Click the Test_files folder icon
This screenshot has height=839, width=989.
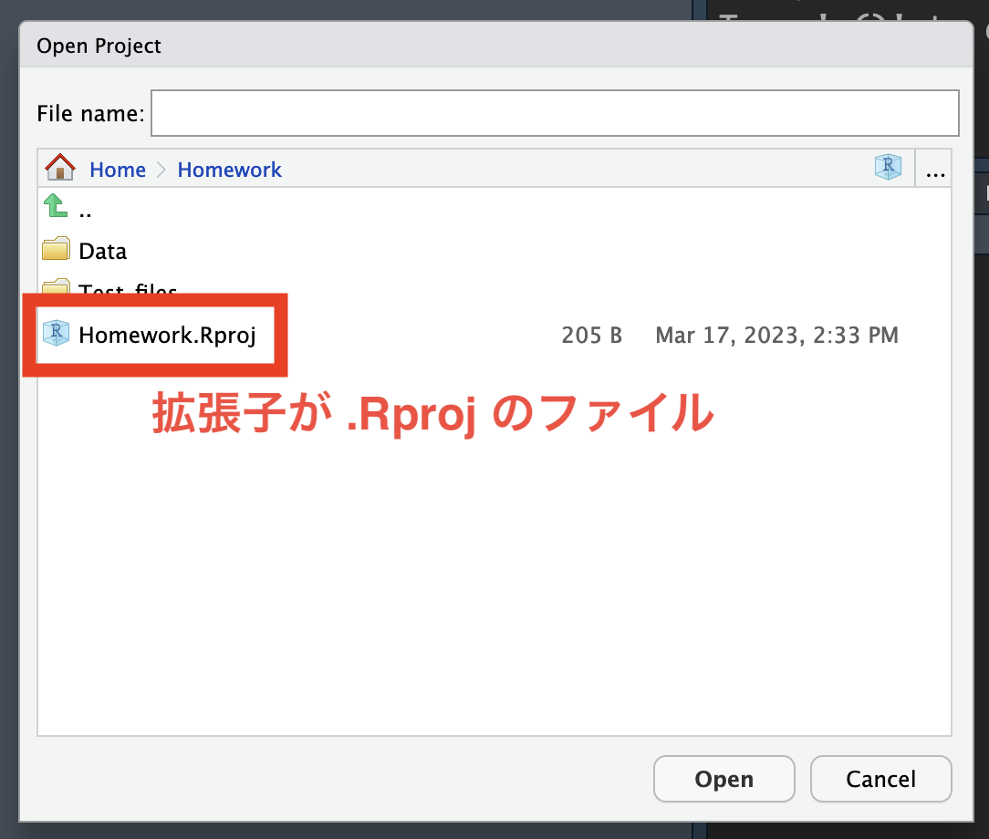pyautogui.click(x=57, y=286)
